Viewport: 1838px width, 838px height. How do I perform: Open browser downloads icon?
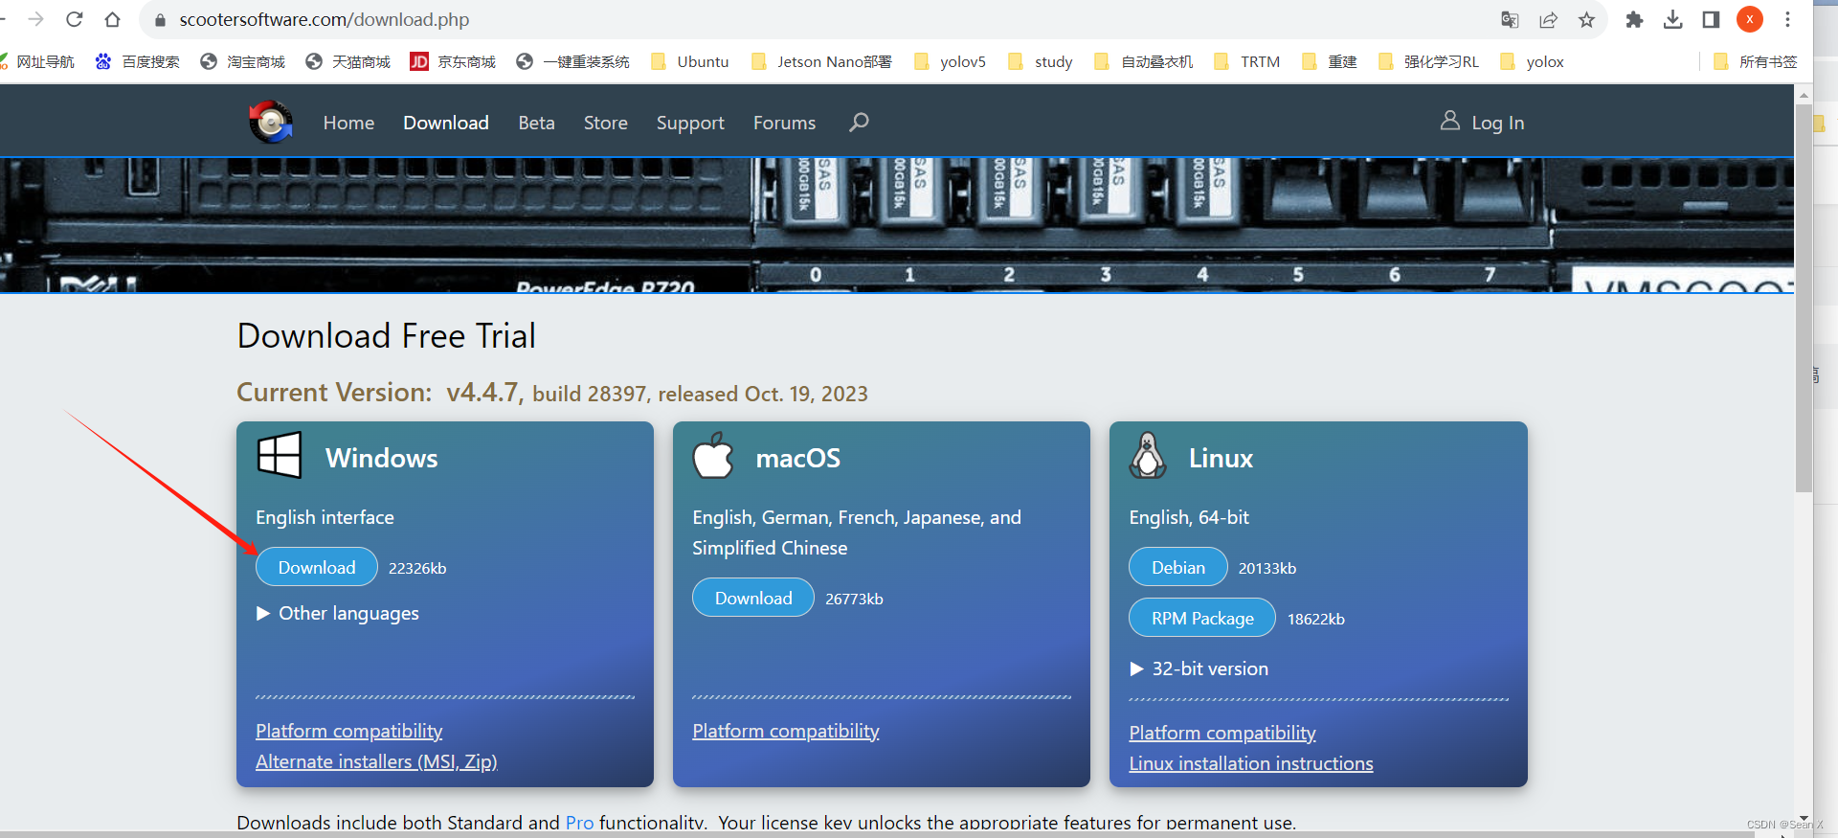(x=1672, y=19)
